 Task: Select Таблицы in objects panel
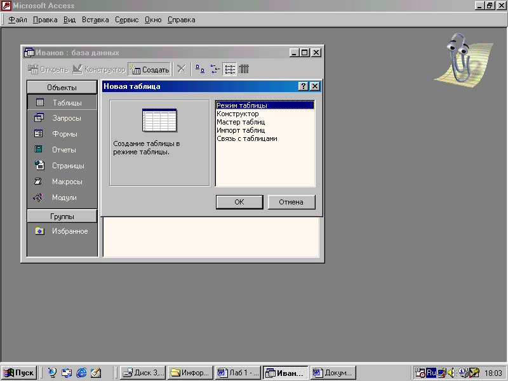pyautogui.click(x=62, y=102)
